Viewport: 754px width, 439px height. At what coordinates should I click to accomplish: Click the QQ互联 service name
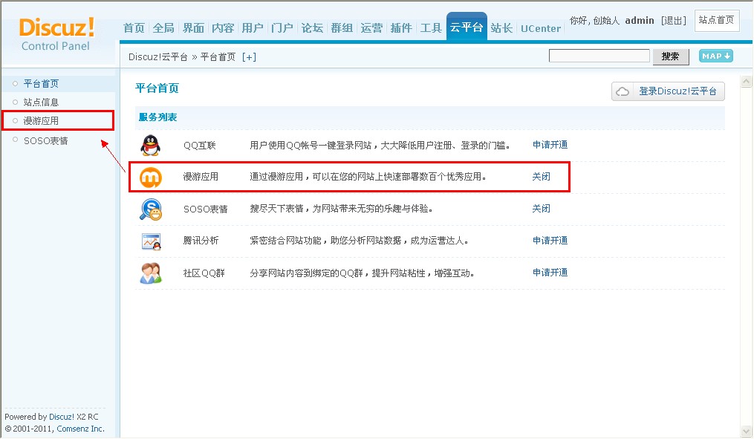200,145
